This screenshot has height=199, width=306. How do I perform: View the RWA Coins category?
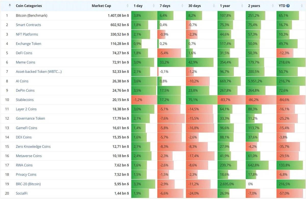tap(24, 165)
